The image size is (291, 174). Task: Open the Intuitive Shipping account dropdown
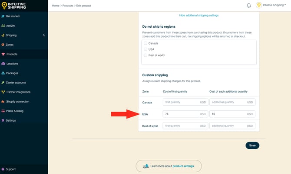tap(271, 6)
